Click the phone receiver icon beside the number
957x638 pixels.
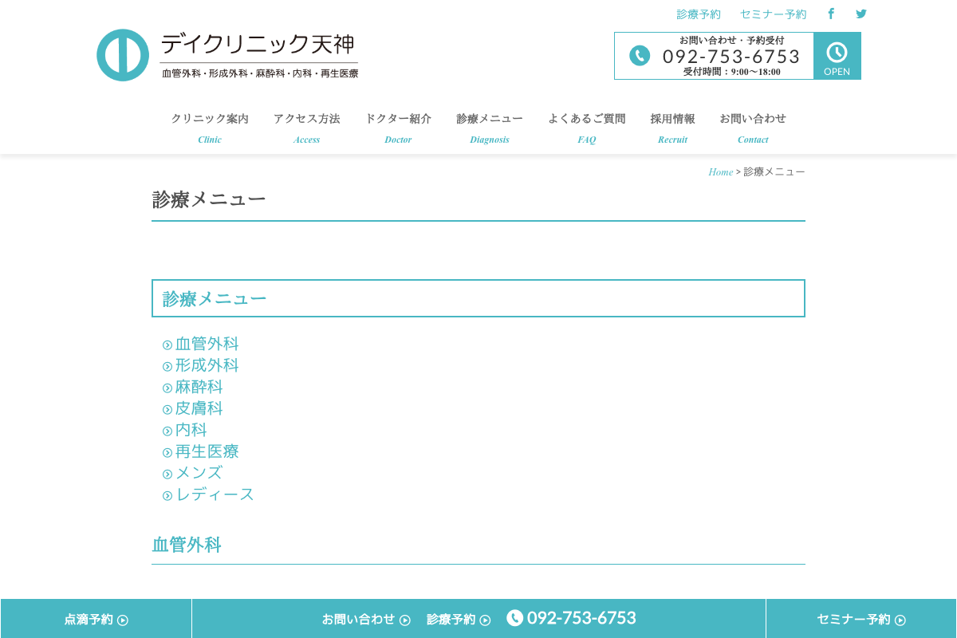(640, 56)
